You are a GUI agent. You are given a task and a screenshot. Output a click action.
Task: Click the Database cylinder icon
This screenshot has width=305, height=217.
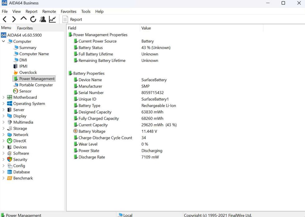pos(10,172)
